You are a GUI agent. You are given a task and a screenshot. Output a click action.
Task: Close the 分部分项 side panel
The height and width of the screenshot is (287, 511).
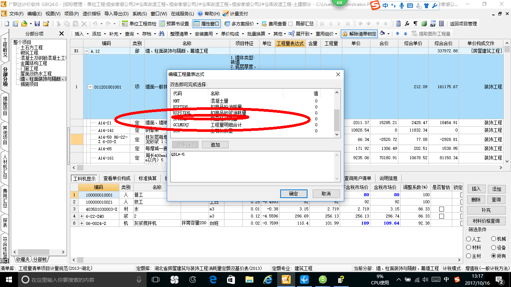[61, 34]
